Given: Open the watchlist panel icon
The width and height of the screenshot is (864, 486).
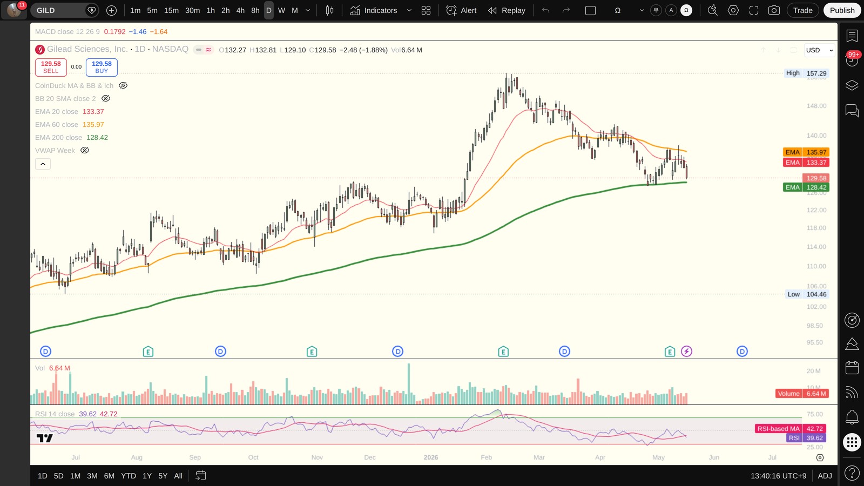Looking at the screenshot, I should tap(852, 36).
